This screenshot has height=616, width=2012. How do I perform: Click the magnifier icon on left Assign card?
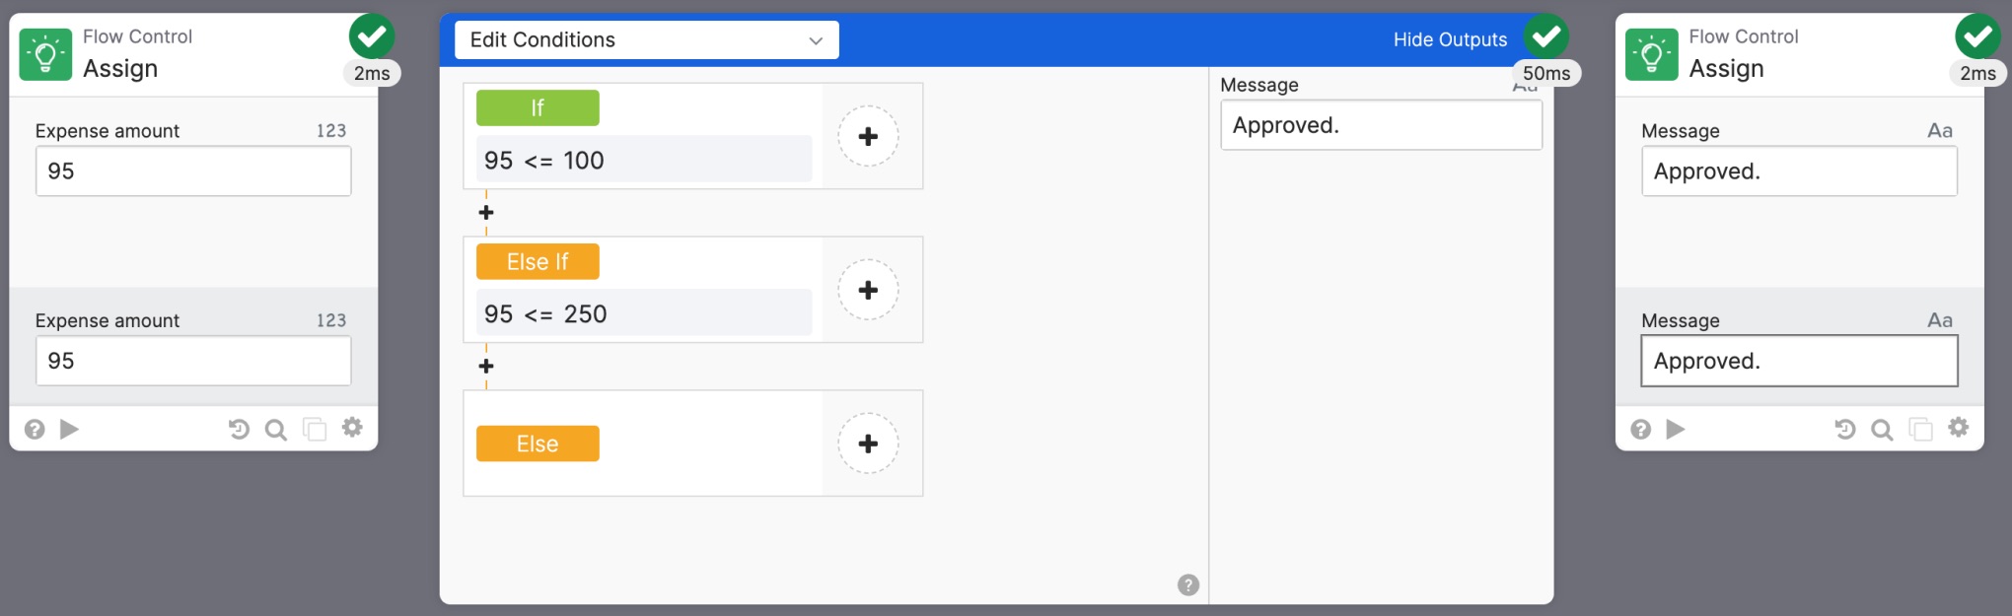click(276, 430)
